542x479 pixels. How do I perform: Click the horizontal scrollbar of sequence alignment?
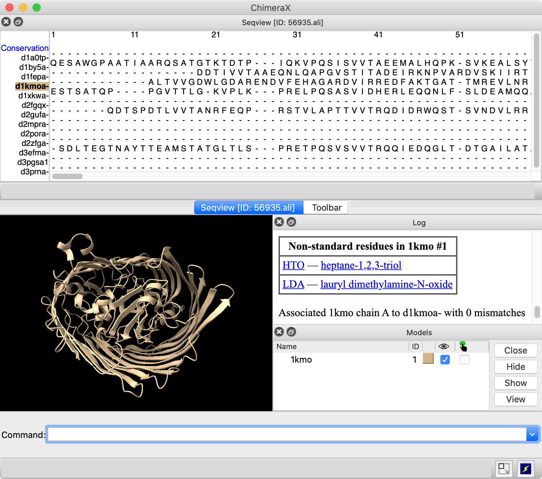(x=67, y=176)
